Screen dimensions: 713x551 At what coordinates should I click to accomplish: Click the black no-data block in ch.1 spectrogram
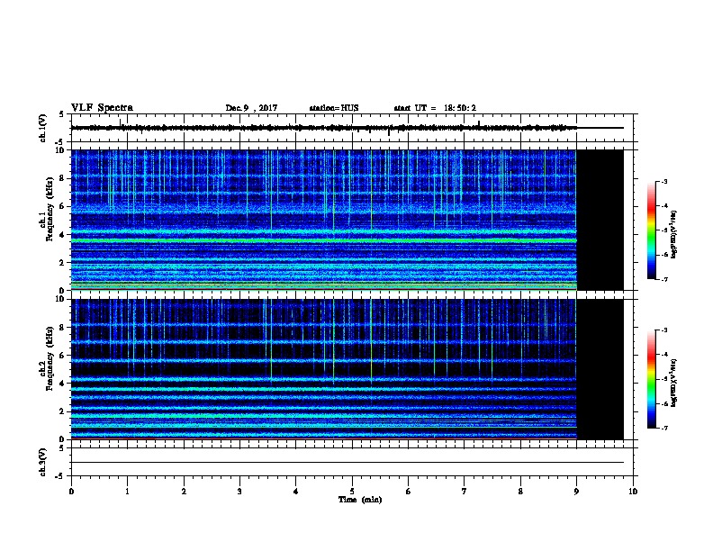pyautogui.click(x=600, y=220)
